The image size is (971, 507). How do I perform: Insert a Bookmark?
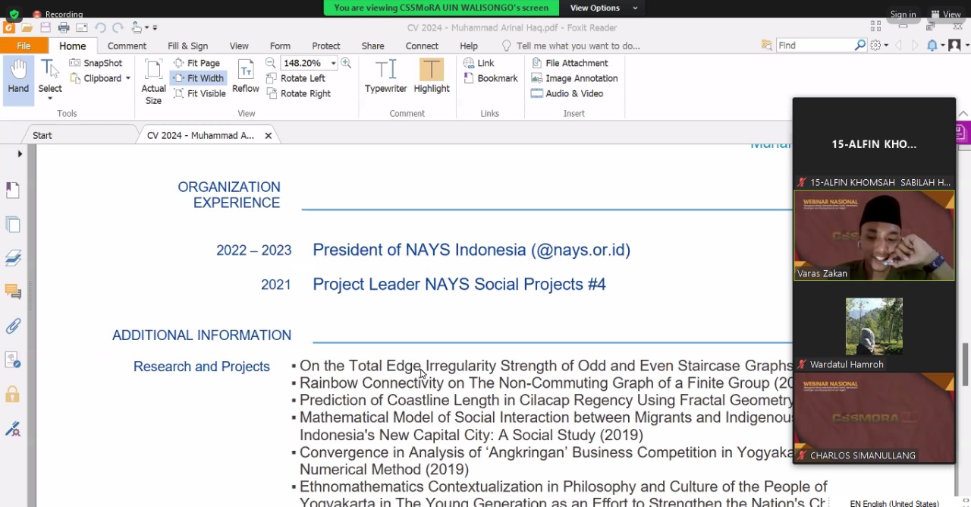[x=489, y=78]
